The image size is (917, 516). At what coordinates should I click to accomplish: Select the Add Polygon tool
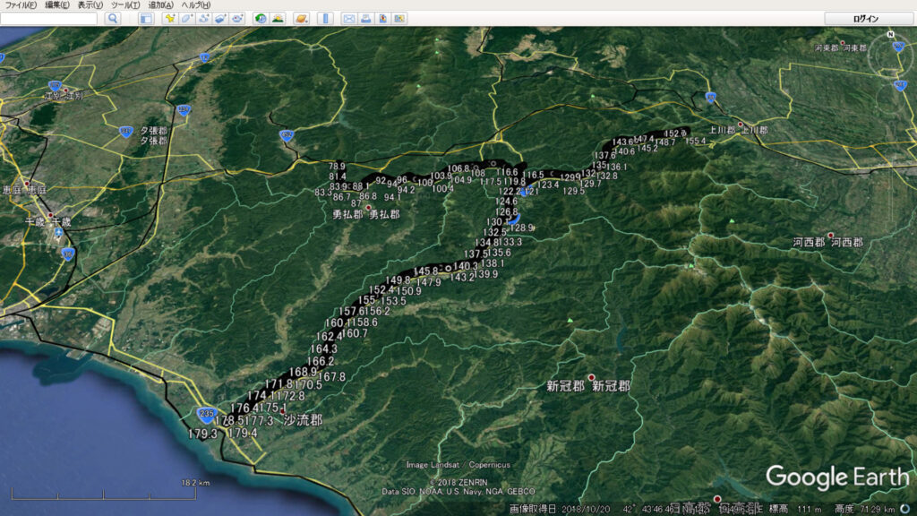coord(186,18)
